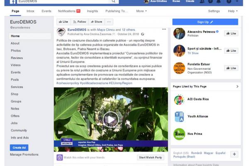Select Videos in left sidebar
This screenshot has height=166, width=249.
tap(16, 65)
